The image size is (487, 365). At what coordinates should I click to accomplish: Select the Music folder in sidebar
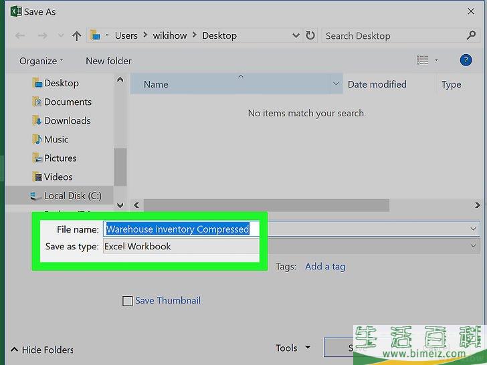point(56,139)
